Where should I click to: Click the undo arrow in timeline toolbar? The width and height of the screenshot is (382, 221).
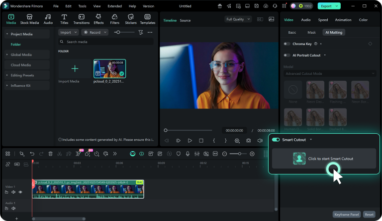[32, 154]
